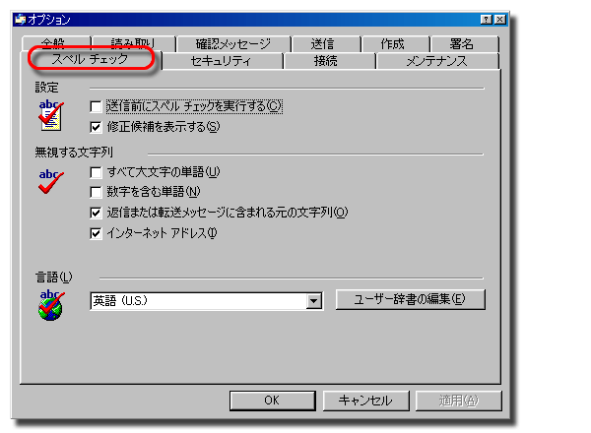
Task: Enable 送信前にスペル チェックを実行する checkbox
Action: [x=96, y=106]
